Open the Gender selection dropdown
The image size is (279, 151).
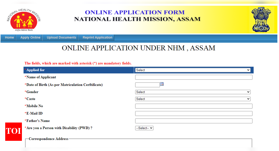(193, 92)
